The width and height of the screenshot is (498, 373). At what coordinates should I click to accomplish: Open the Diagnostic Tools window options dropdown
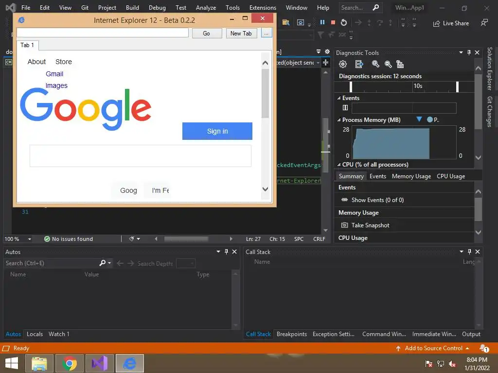click(x=461, y=52)
